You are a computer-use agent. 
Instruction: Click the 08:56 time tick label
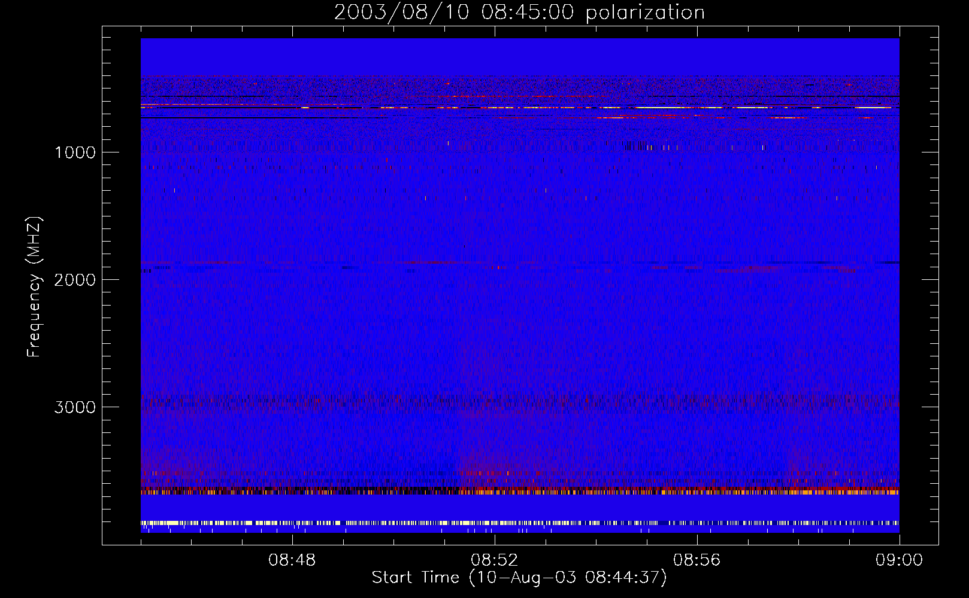tap(697, 560)
